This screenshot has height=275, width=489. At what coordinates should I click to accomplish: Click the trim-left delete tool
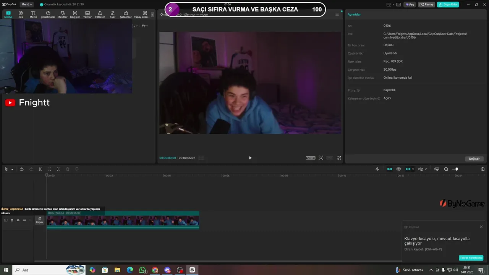click(49, 169)
